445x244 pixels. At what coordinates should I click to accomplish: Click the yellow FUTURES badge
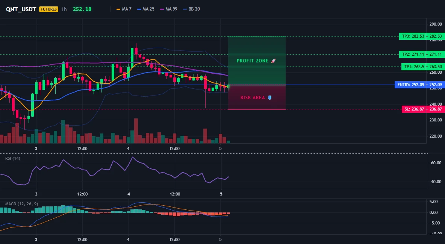pos(48,9)
